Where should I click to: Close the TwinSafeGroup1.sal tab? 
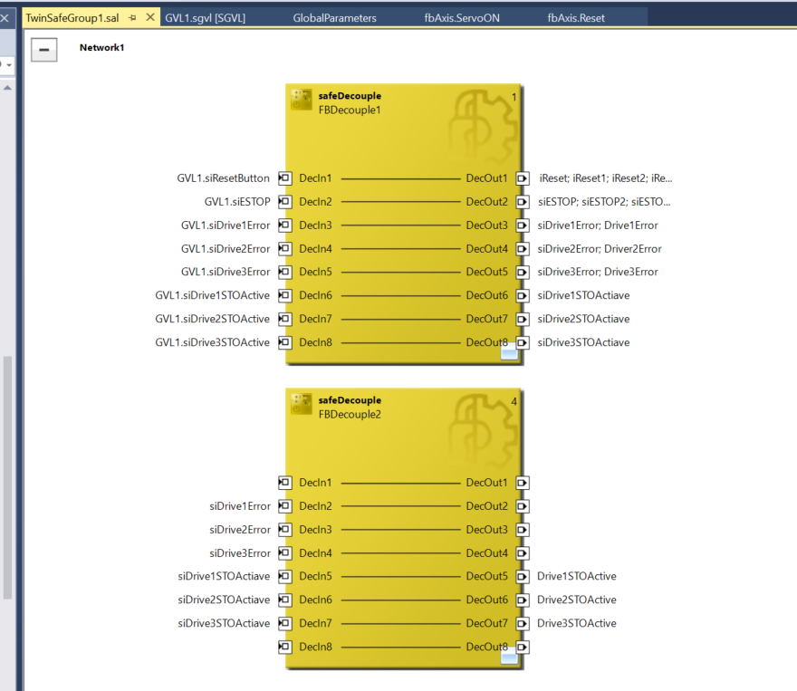[150, 17]
